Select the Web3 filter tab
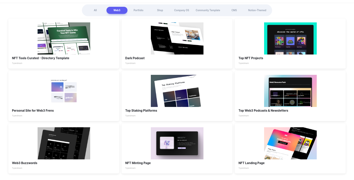The image size is (354, 180). 117,10
